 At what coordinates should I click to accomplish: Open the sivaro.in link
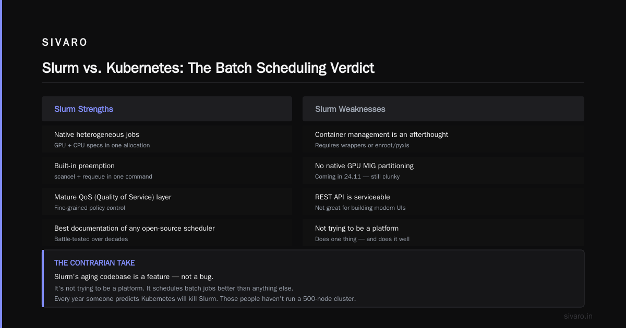click(578, 316)
